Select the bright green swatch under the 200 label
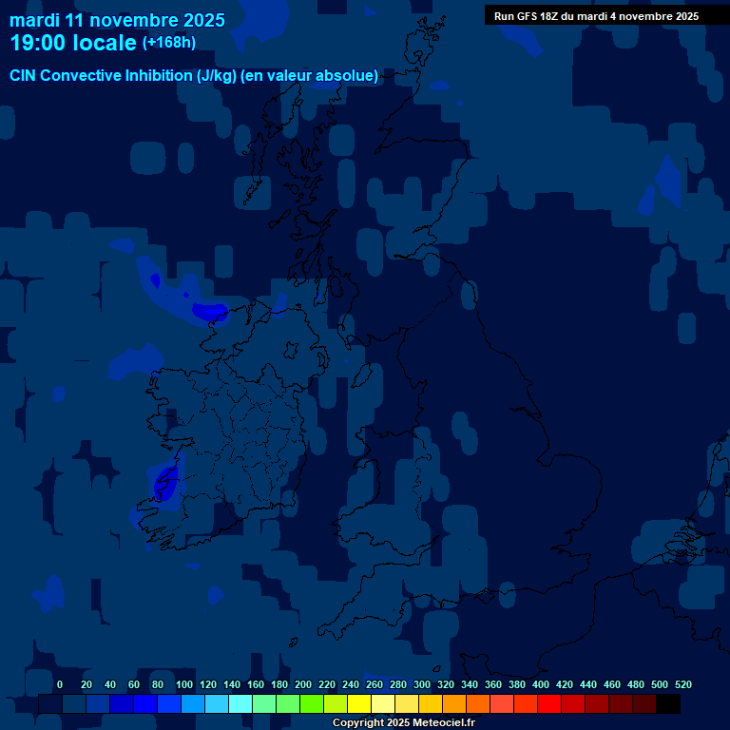The width and height of the screenshot is (730, 730). click(x=311, y=704)
